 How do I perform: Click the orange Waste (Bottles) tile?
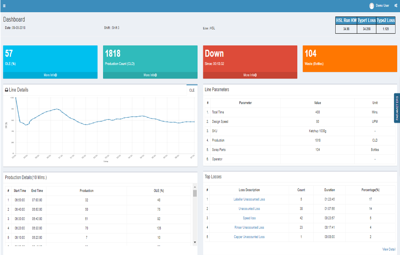tap(349, 58)
